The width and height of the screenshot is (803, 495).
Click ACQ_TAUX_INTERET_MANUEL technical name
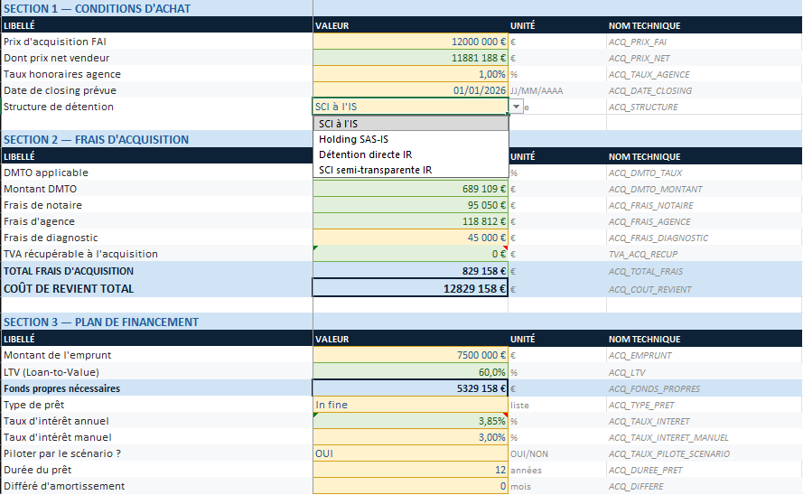coord(668,438)
